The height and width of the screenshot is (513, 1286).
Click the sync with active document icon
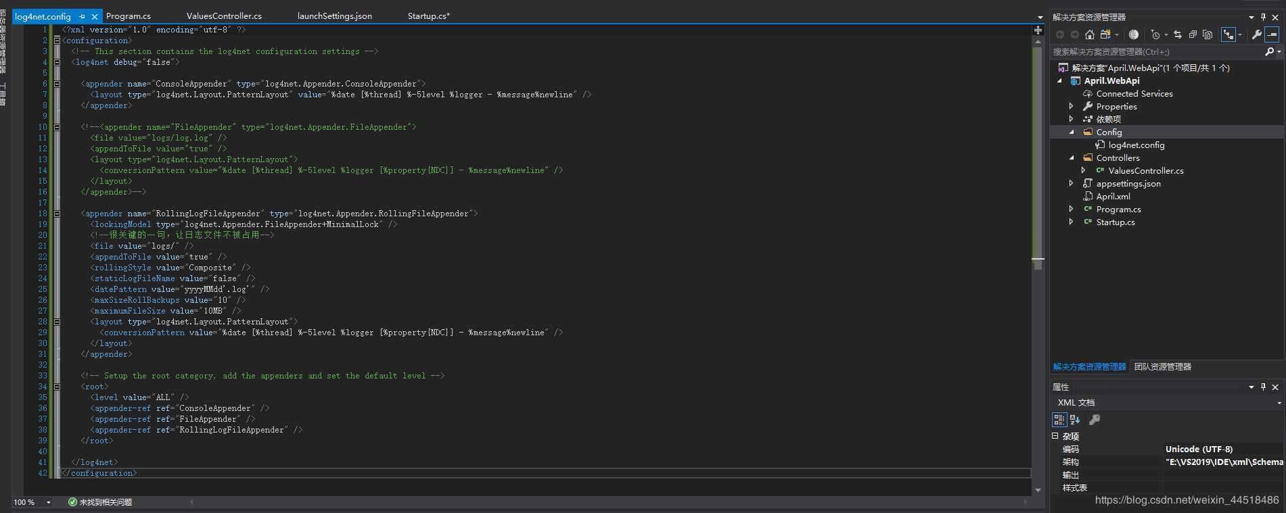(1178, 34)
